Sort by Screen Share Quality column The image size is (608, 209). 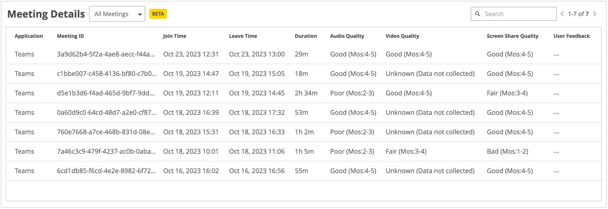click(x=512, y=36)
